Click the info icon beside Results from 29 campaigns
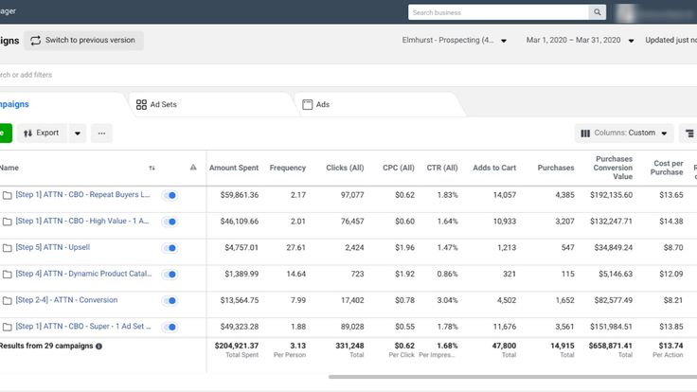 [99, 347]
